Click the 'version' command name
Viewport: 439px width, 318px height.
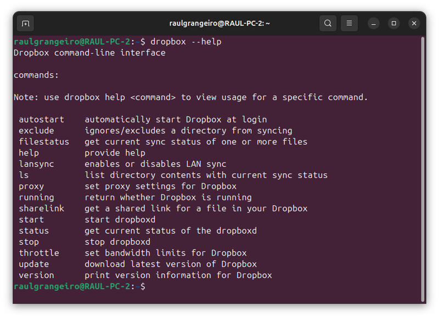tap(36, 275)
